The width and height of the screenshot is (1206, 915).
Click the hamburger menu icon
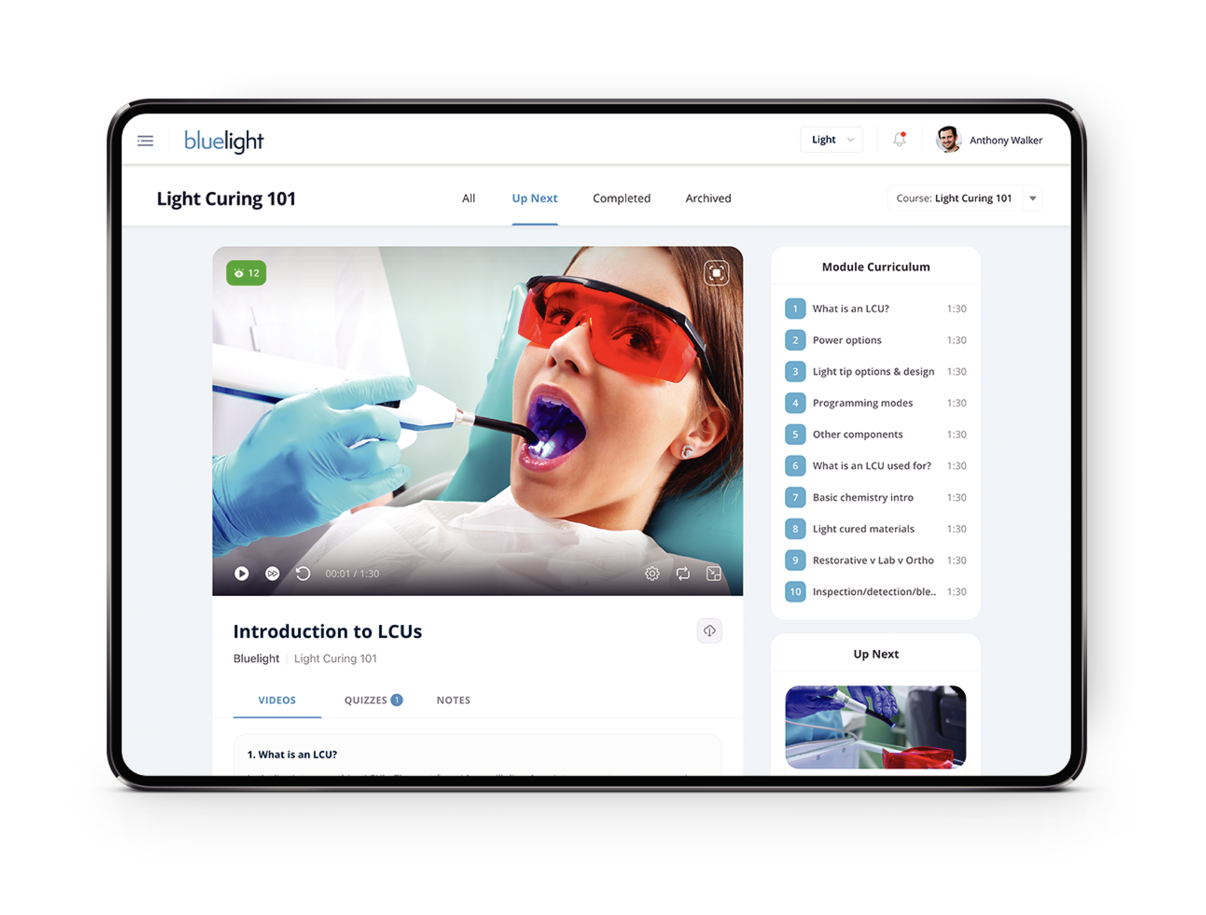(x=145, y=141)
